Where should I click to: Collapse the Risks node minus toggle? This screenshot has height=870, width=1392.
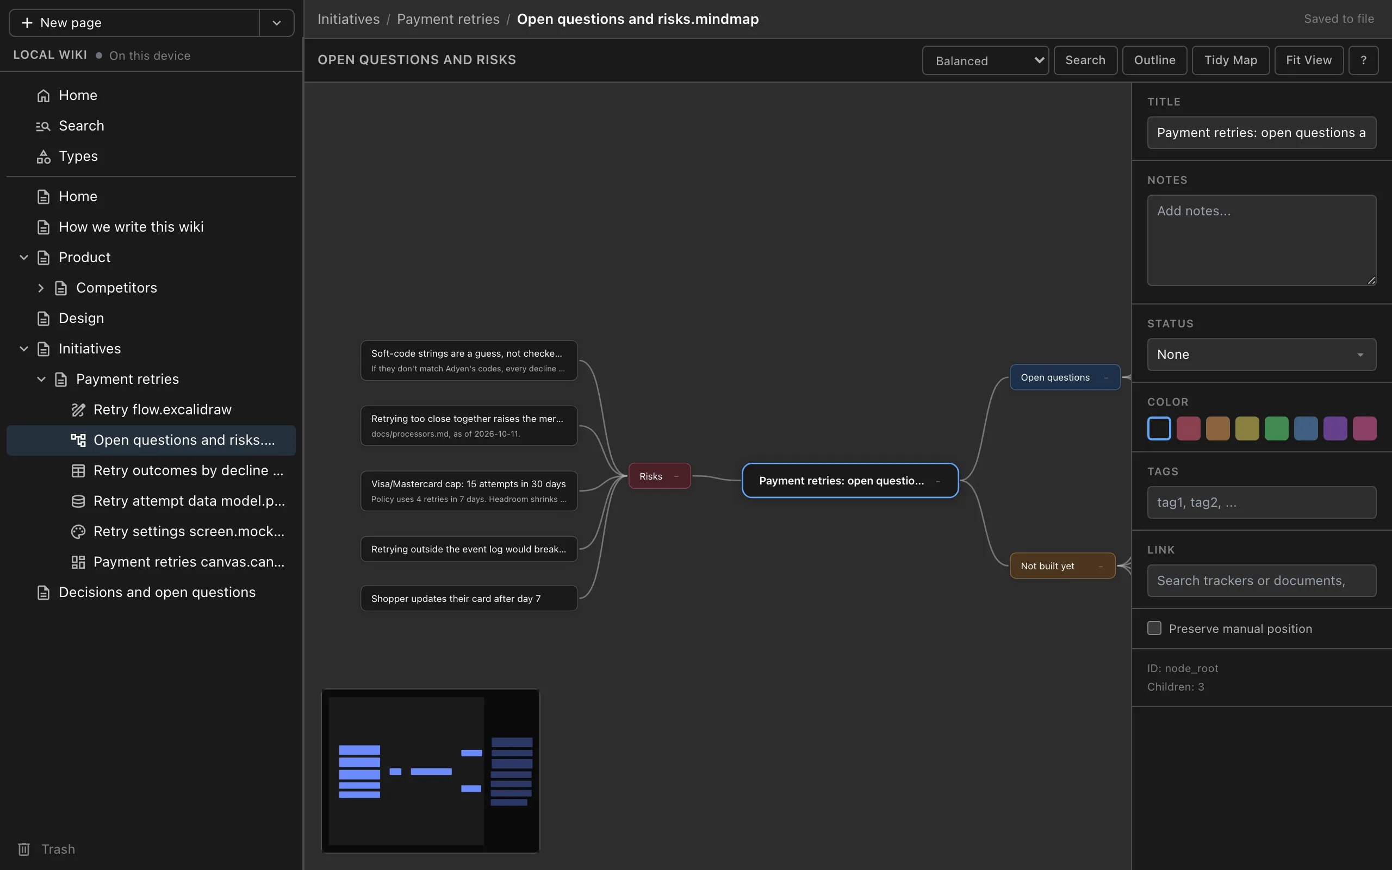pyautogui.click(x=676, y=476)
